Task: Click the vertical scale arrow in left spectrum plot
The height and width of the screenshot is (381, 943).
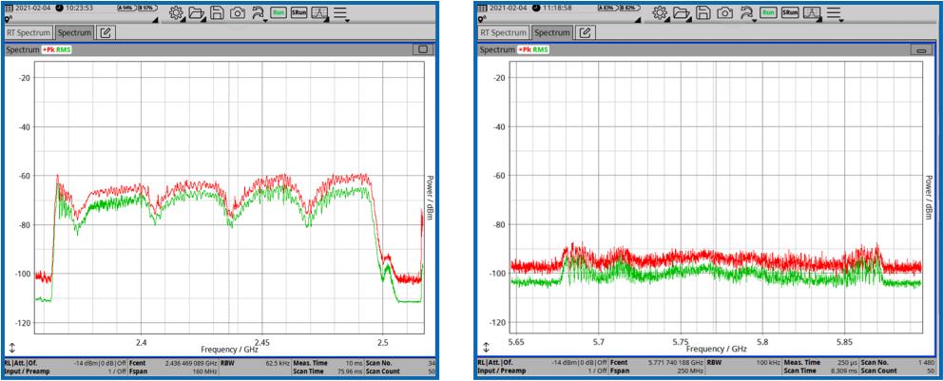Action: click(x=11, y=349)
